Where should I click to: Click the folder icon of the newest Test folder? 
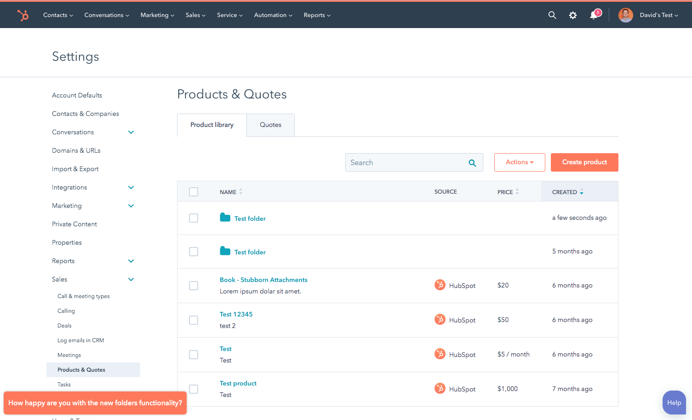(225, 218)
